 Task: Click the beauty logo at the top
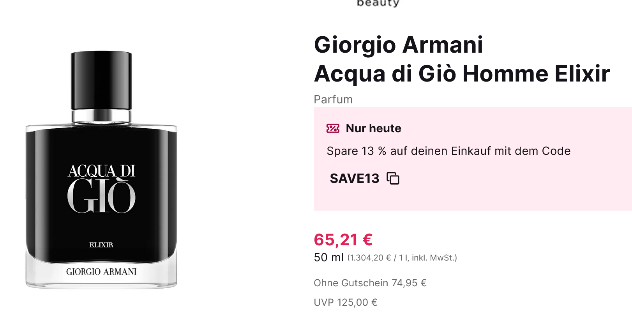[x=378, y=4]
